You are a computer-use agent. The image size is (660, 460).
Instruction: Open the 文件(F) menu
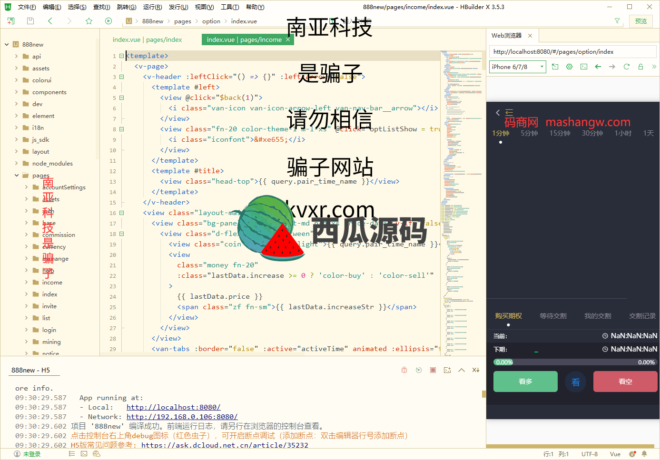click(27, 7)
